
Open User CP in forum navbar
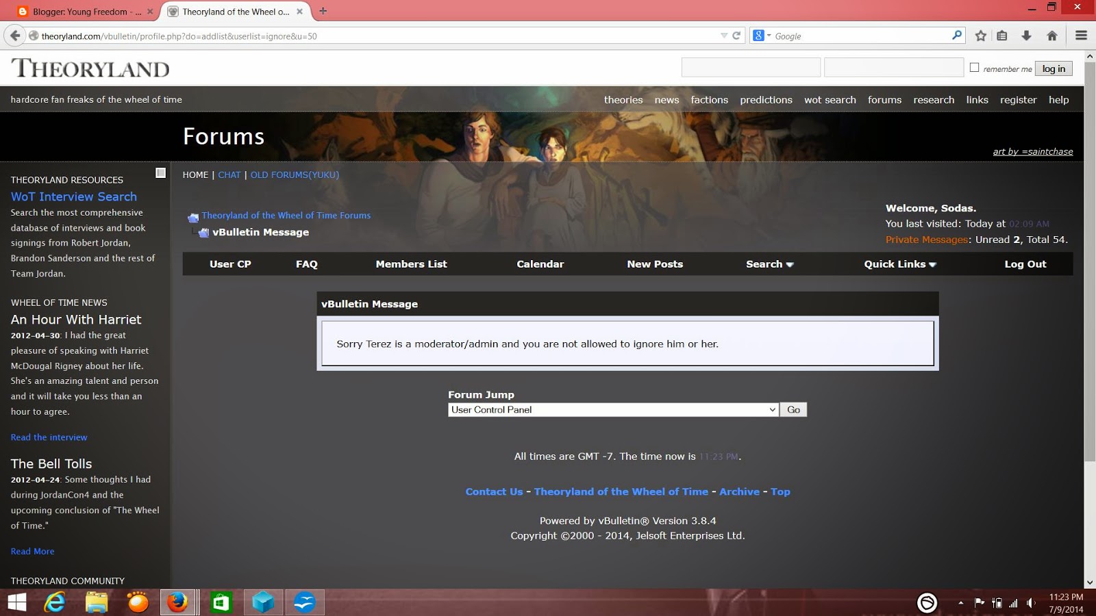[x=230, y=264]
